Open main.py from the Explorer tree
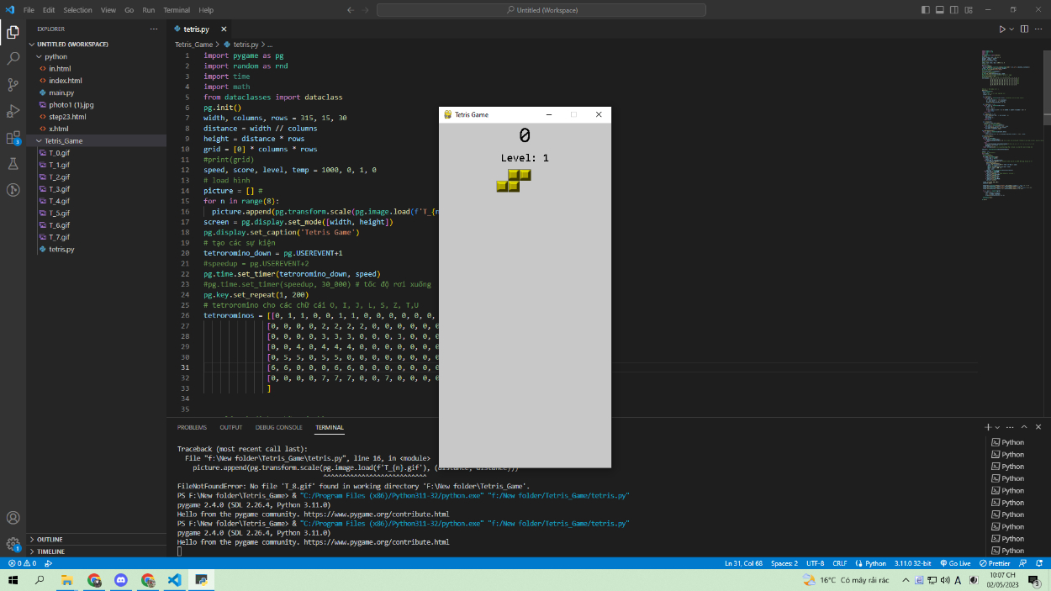The image size is (1051, 591). 61,92
